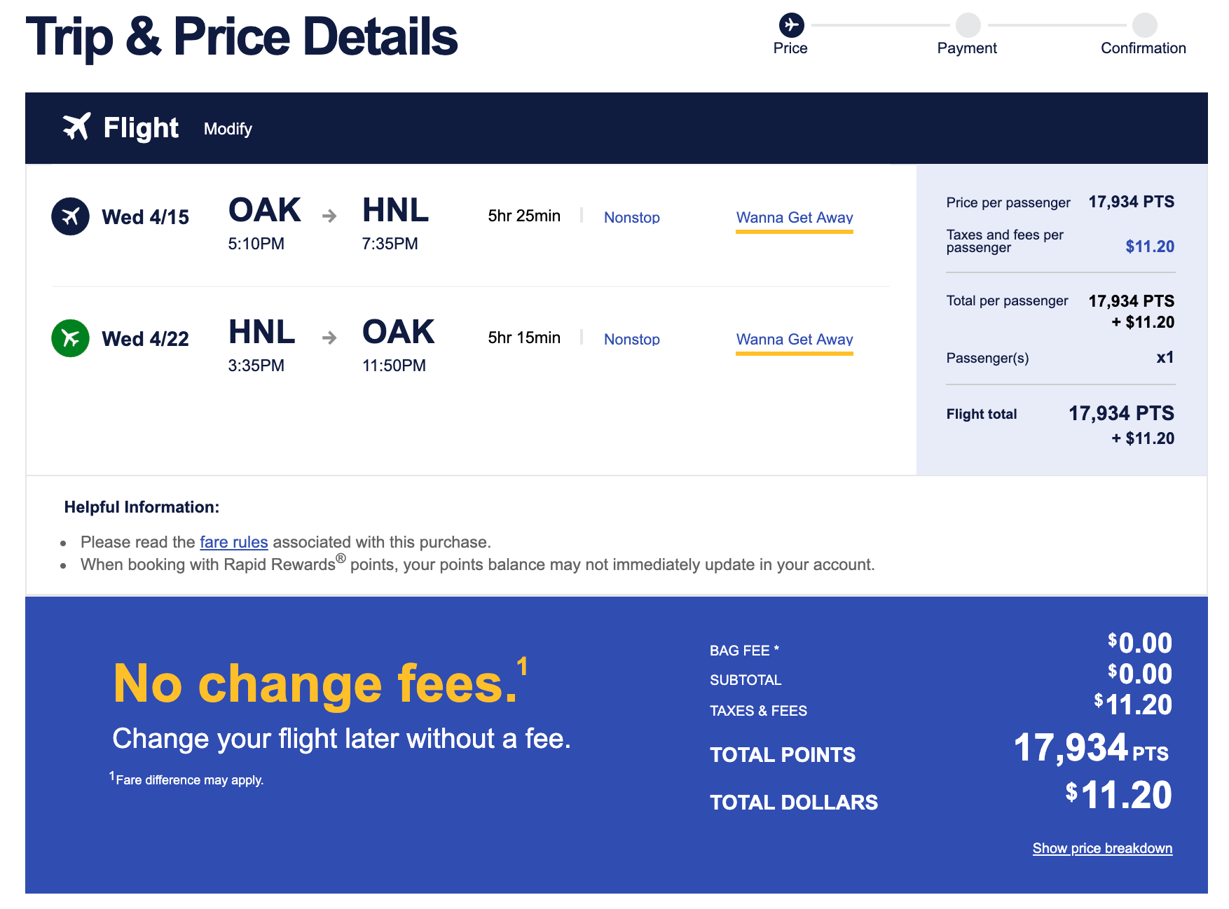Click the green returning flight circle icon
Screen dimensions: 1229x909
coord(70,338)
